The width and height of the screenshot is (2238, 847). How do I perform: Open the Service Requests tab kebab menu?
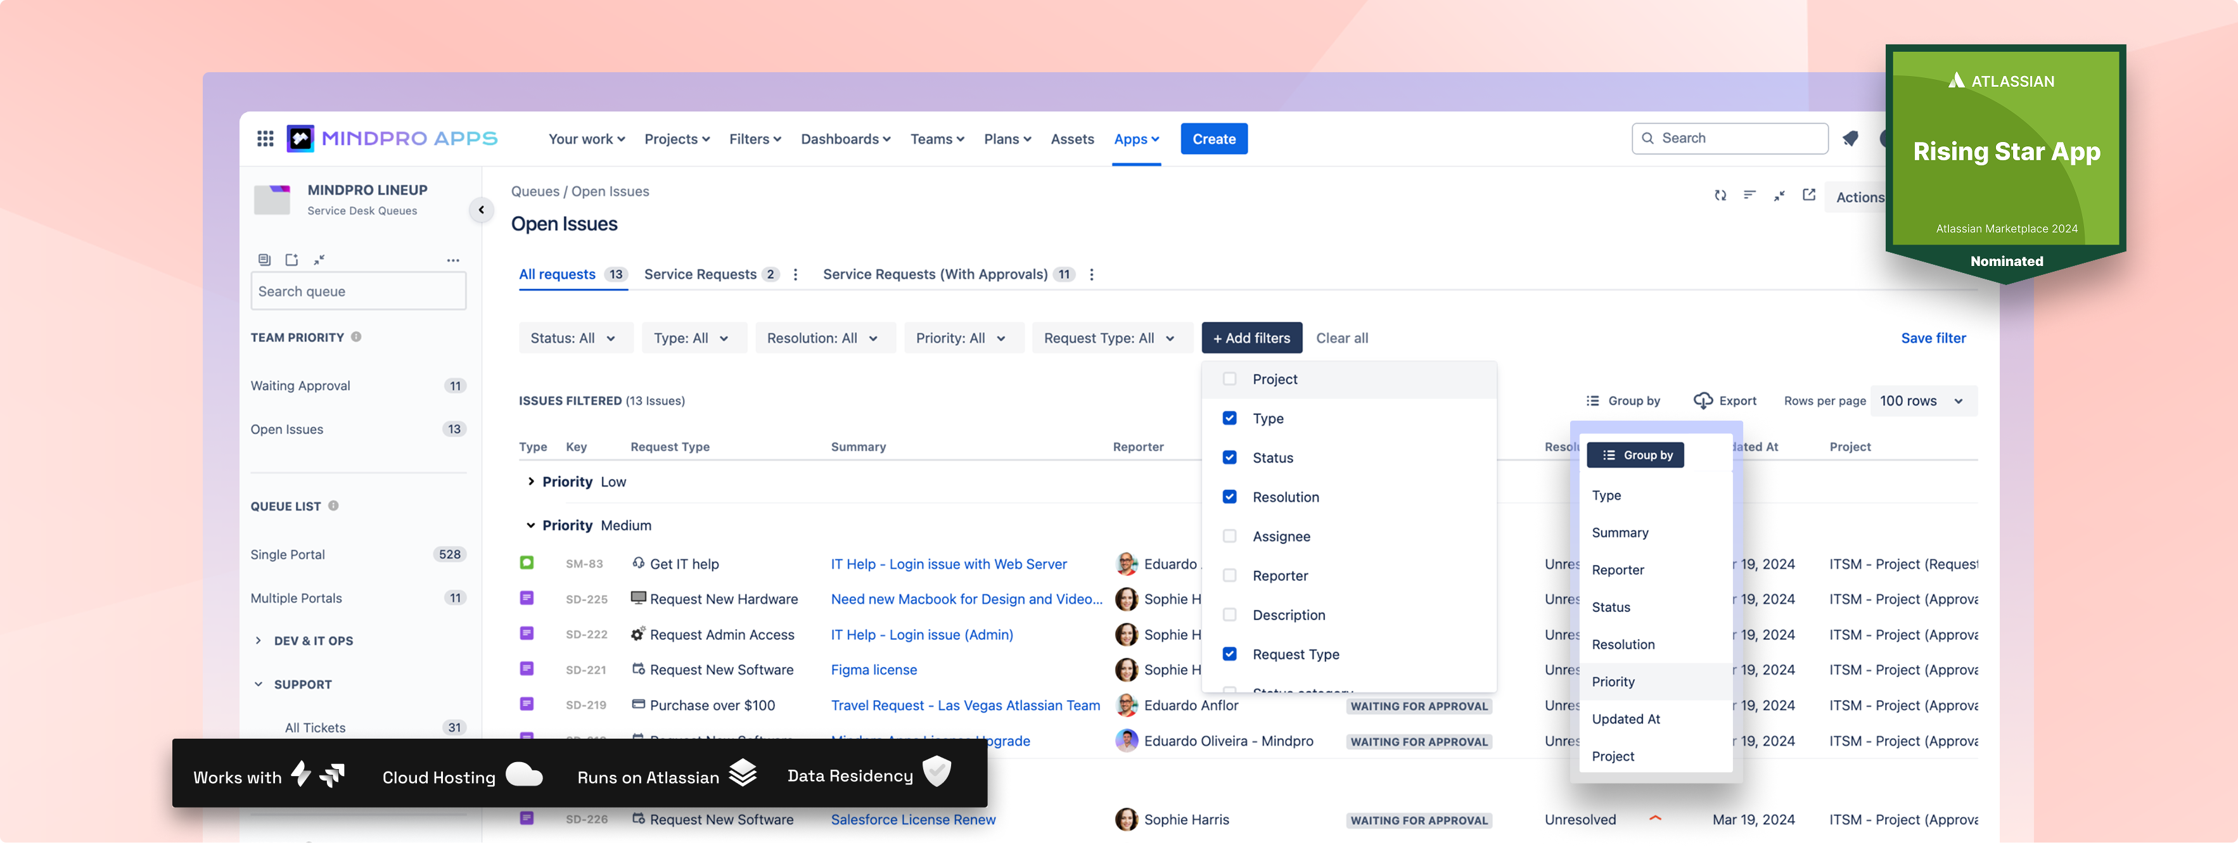pyautogui.click(x=795, y=276)
